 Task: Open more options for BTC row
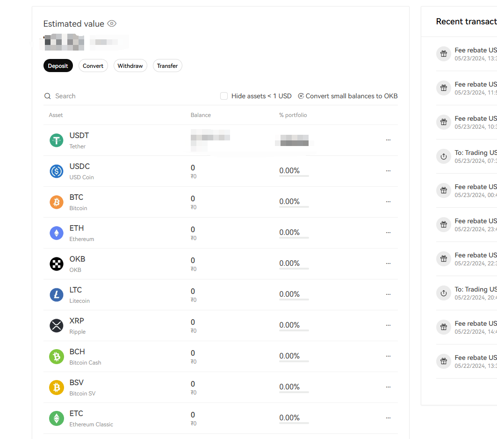pos(388,201)
